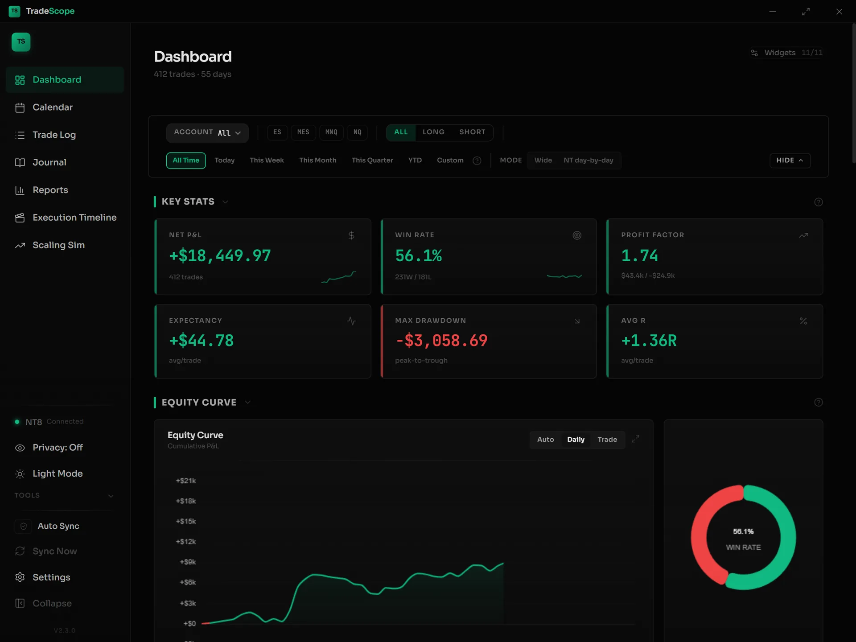
Task: Collapse the EQUITY CURVE section chevron
Action: 247,403
